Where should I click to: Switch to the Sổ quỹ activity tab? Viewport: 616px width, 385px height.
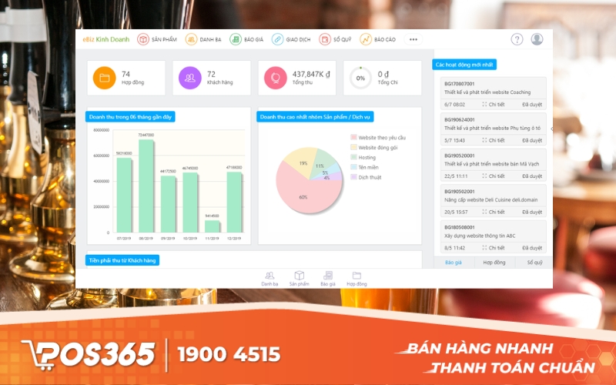tap(534, 263)
